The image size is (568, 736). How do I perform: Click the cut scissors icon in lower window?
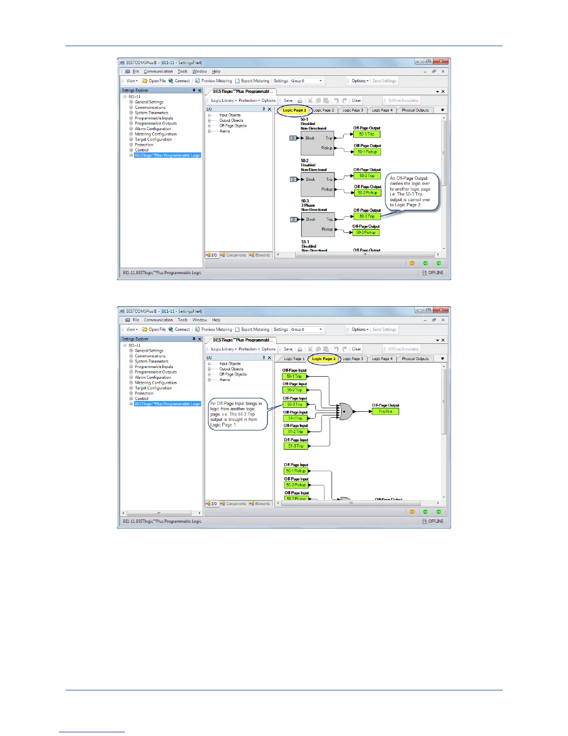(310, 349)
